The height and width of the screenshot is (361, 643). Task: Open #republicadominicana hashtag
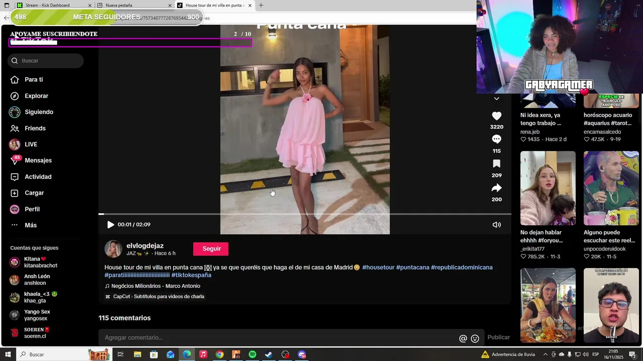click(462, 267)
